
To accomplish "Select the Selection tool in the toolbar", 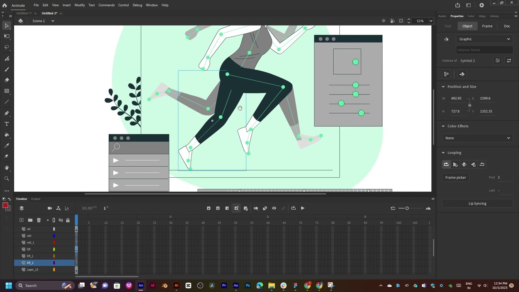I will (x=6, y=26).
